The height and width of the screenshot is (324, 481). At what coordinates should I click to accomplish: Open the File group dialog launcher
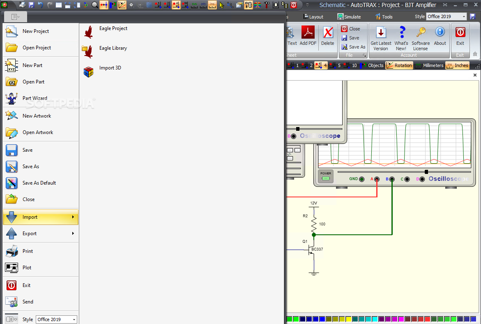click(x=364, y=55)
